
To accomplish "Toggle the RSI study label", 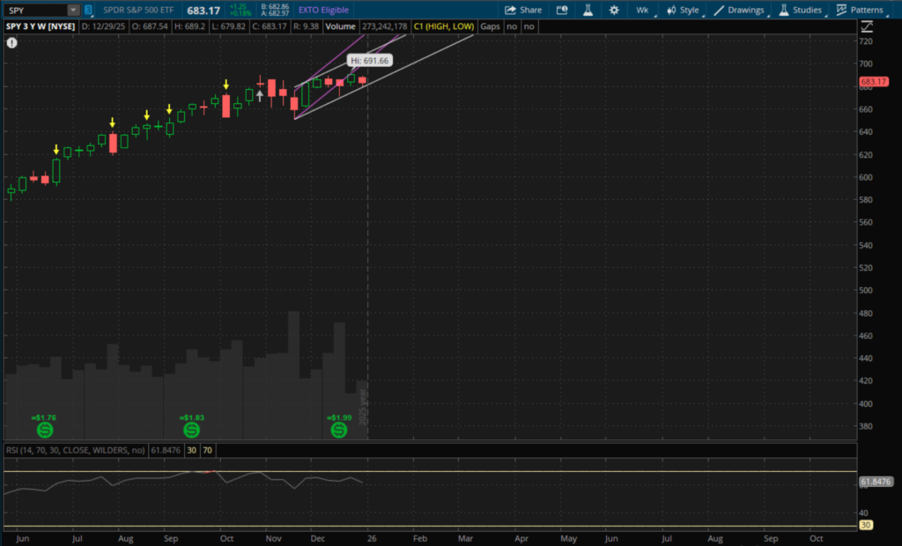I will click(x=75, y=450).
